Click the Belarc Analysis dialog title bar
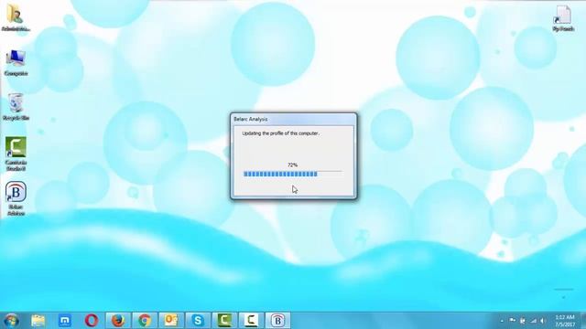This screenshot has height=329, width=586. pos(293,119)
